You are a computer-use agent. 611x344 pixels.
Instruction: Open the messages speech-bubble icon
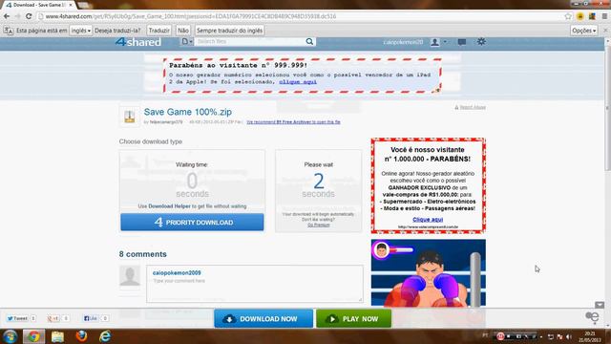click(x=462, y=42)
